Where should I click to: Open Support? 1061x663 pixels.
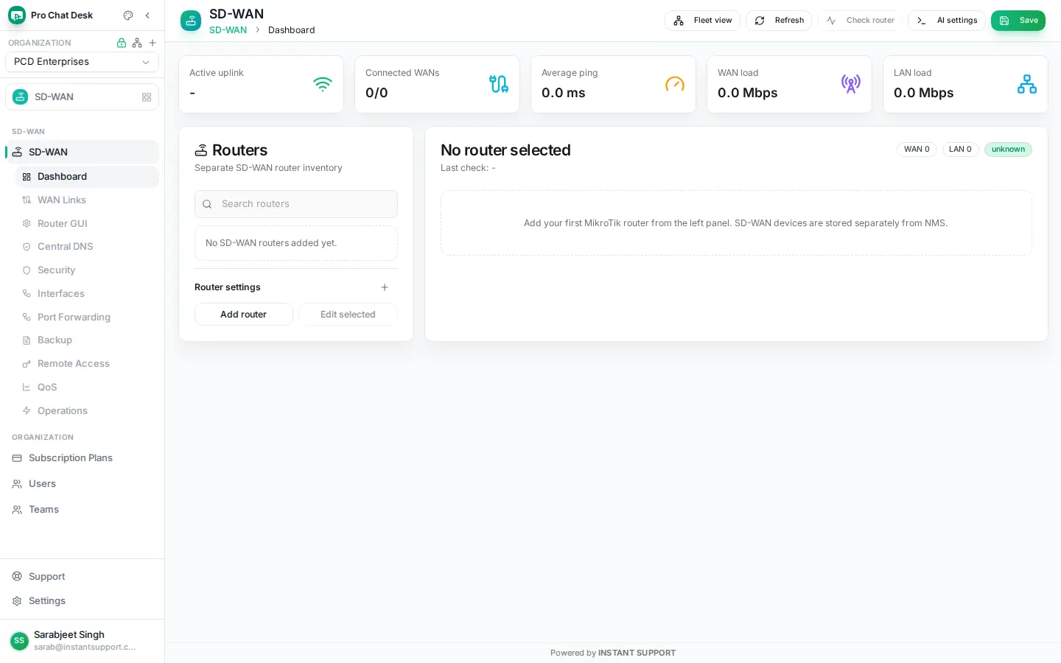pos(82,577)
